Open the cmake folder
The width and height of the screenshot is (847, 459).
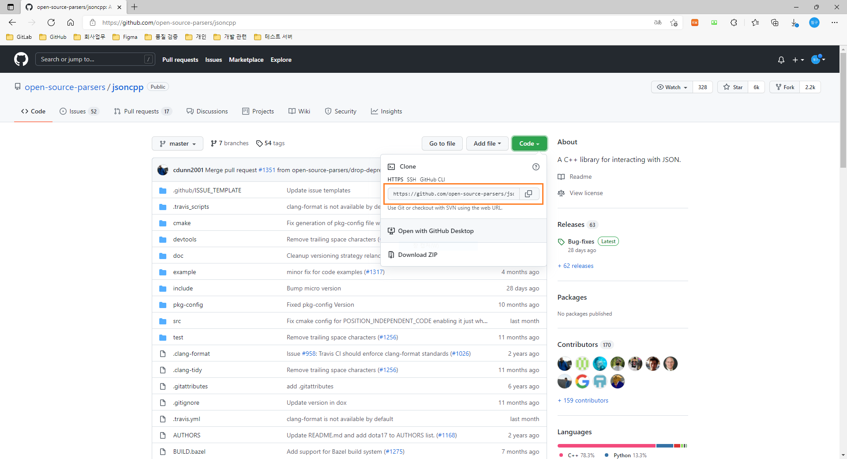(x=182, y=223)
